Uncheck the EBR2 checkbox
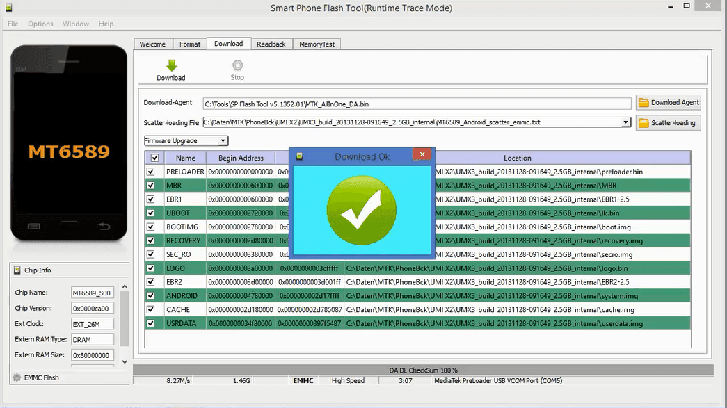727x408 pixels. pos(151,282)
